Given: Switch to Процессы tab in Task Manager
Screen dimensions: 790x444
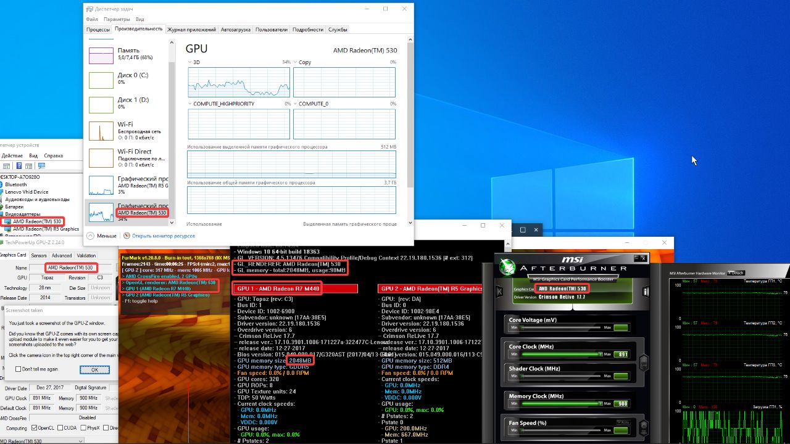Looking at the screenshot, I should coord(98,29).
